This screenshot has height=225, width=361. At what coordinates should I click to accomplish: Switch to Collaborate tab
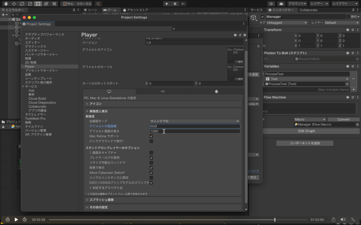308,10
